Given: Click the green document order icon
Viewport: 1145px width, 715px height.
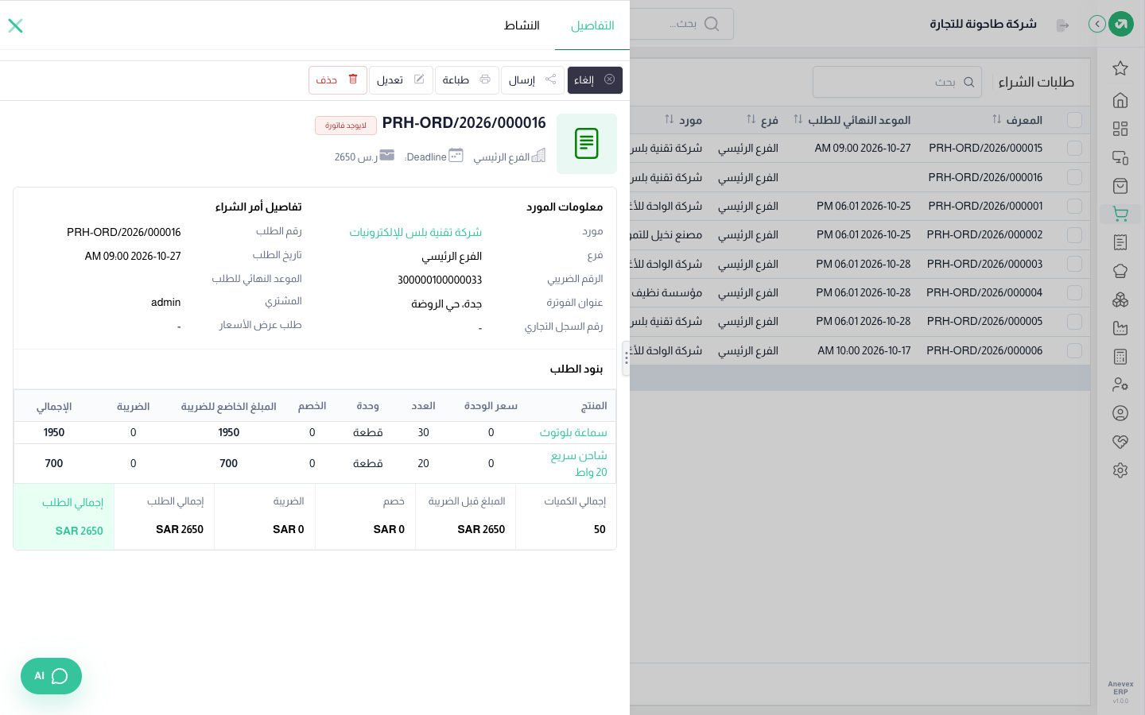Looking at the screenshot, I should tap(587, 144).
